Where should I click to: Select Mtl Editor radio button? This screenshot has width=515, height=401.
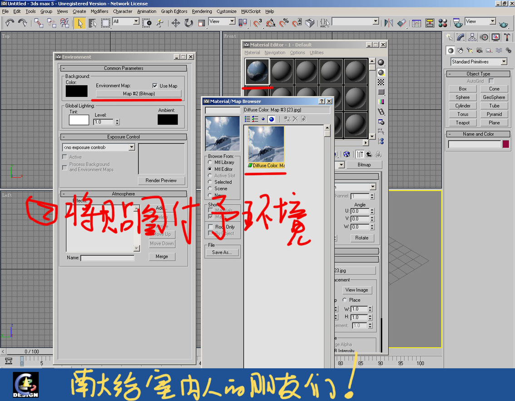(x=210, y=169)
